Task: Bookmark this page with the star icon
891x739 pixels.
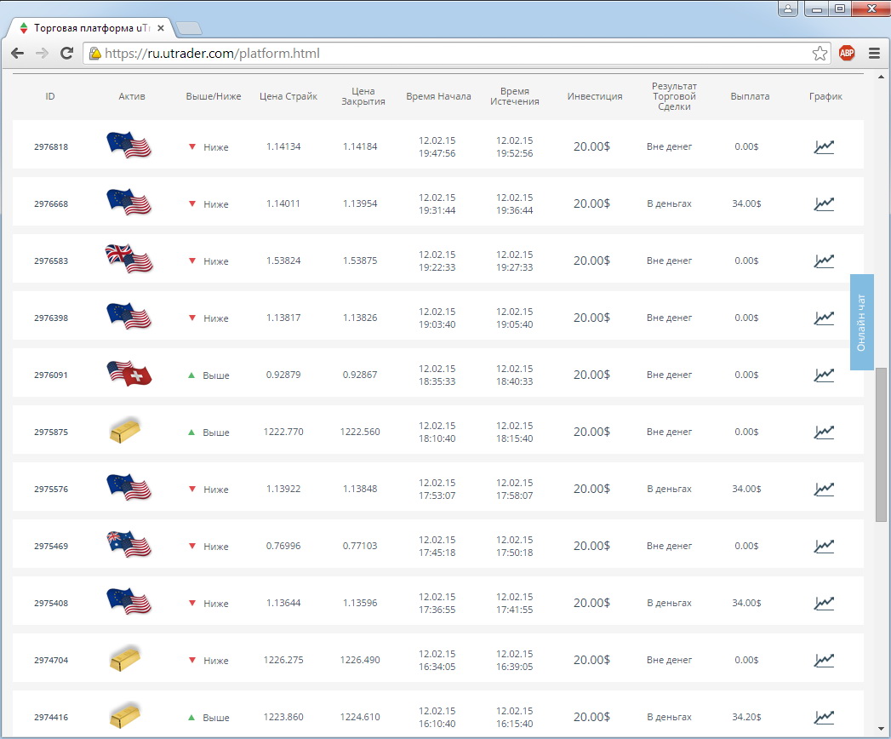Action: (x=820, y=54)
